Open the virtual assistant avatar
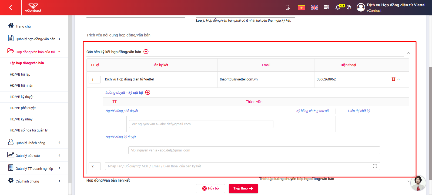The width and height of the screenshot is (432, 196). [x=418, y=183]
